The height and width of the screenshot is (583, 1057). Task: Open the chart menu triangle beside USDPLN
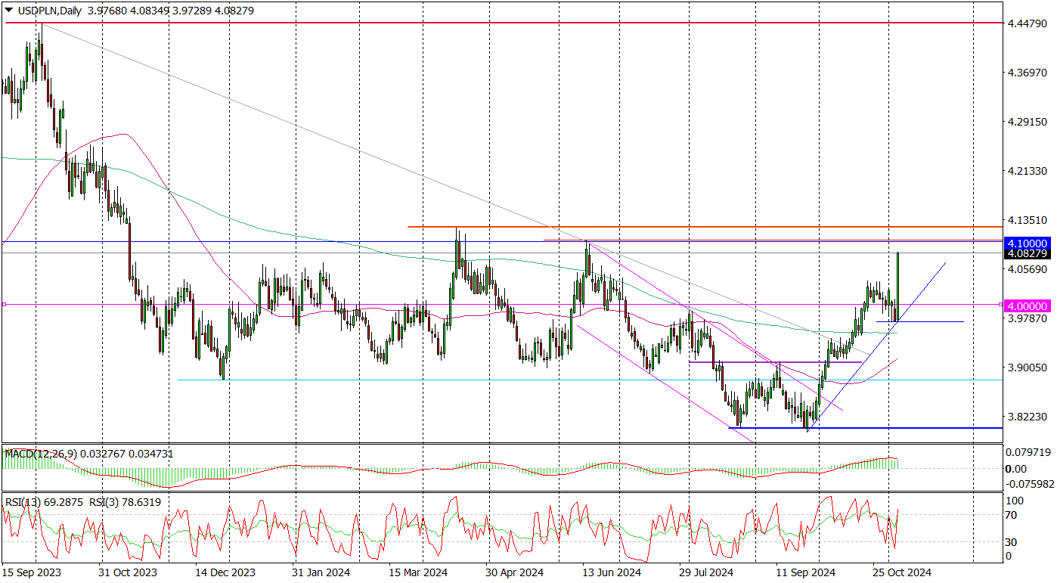9,11
